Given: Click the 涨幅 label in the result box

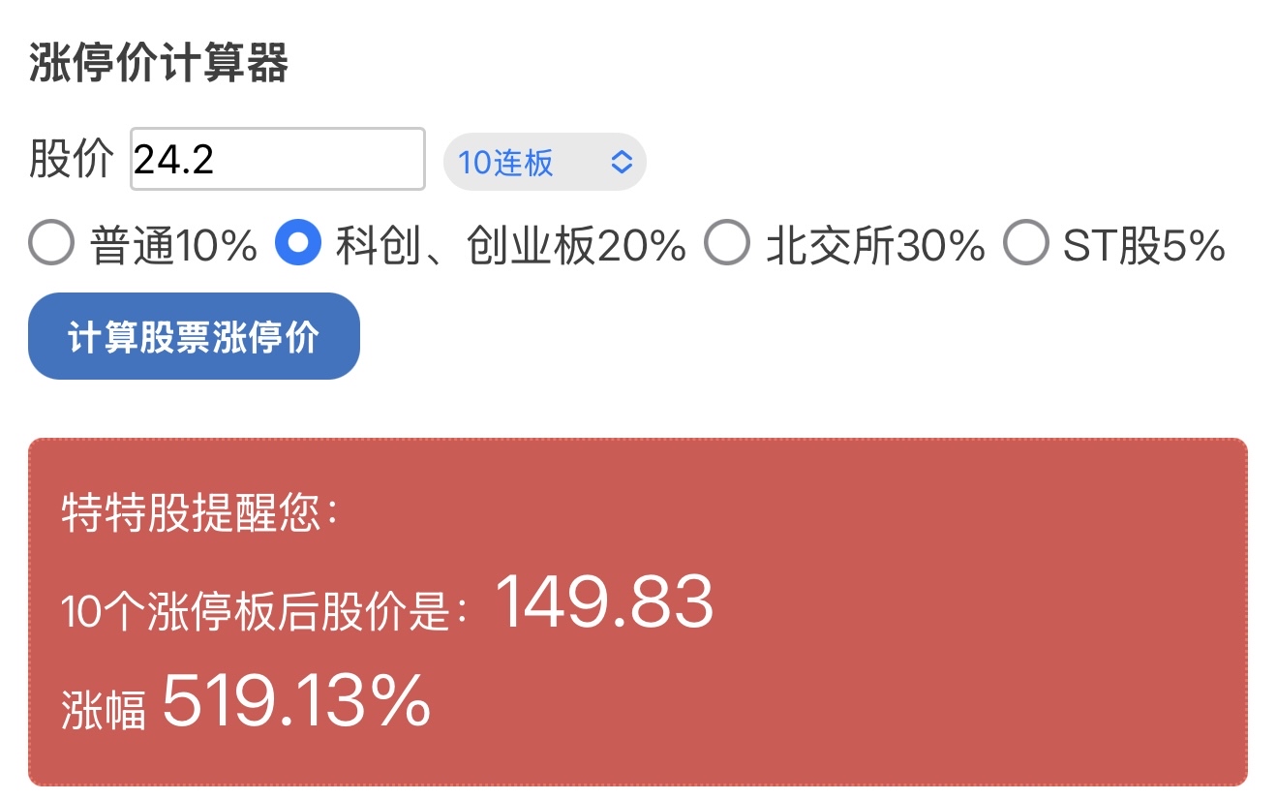Looking at the screenshot, I should tap(104, 708).
